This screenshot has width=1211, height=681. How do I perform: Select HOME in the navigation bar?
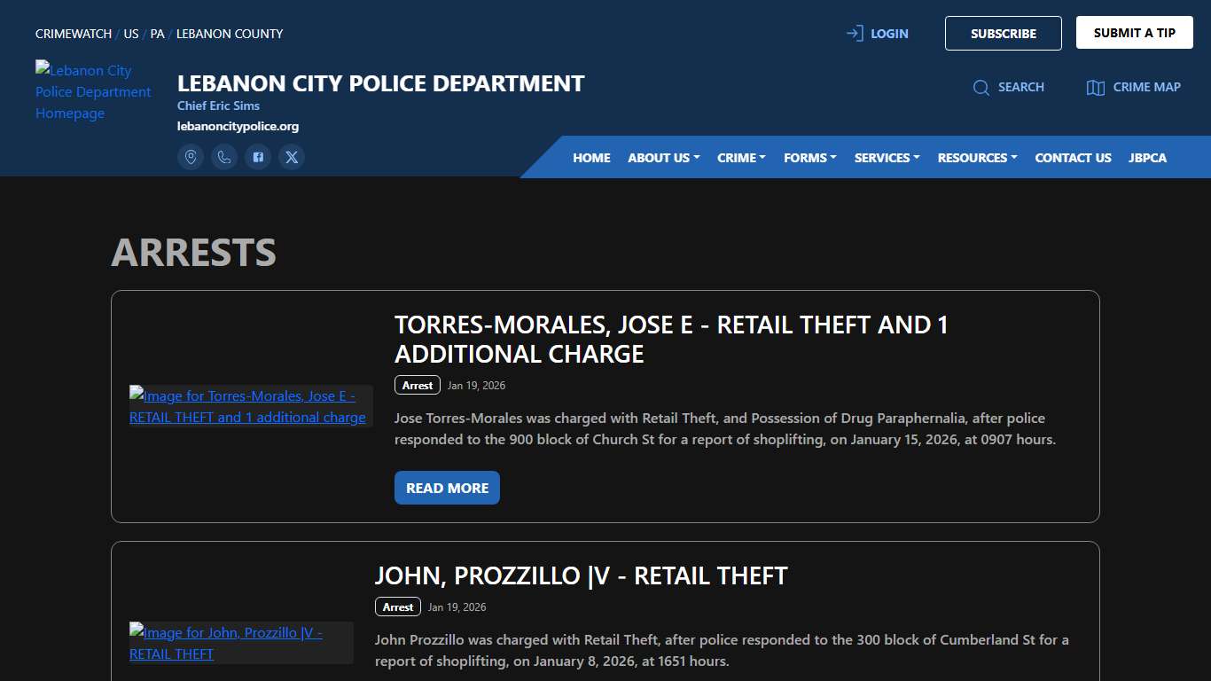pos(591,157)
